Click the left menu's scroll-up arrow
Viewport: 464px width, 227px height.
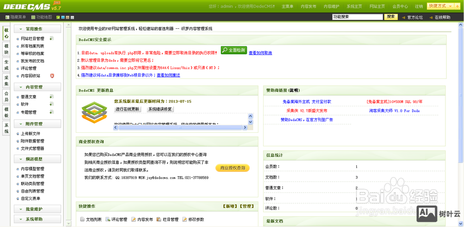click(69, 26)
